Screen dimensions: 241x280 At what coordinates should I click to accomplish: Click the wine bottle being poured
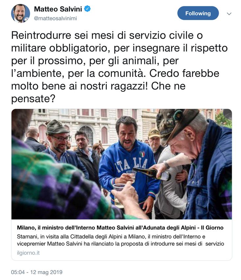(x=152, y=174)
